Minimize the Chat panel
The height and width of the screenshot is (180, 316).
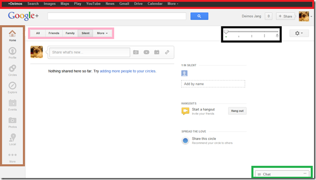305,173
